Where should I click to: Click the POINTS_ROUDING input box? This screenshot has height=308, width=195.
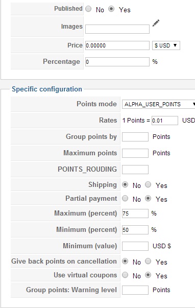point(135,169)
